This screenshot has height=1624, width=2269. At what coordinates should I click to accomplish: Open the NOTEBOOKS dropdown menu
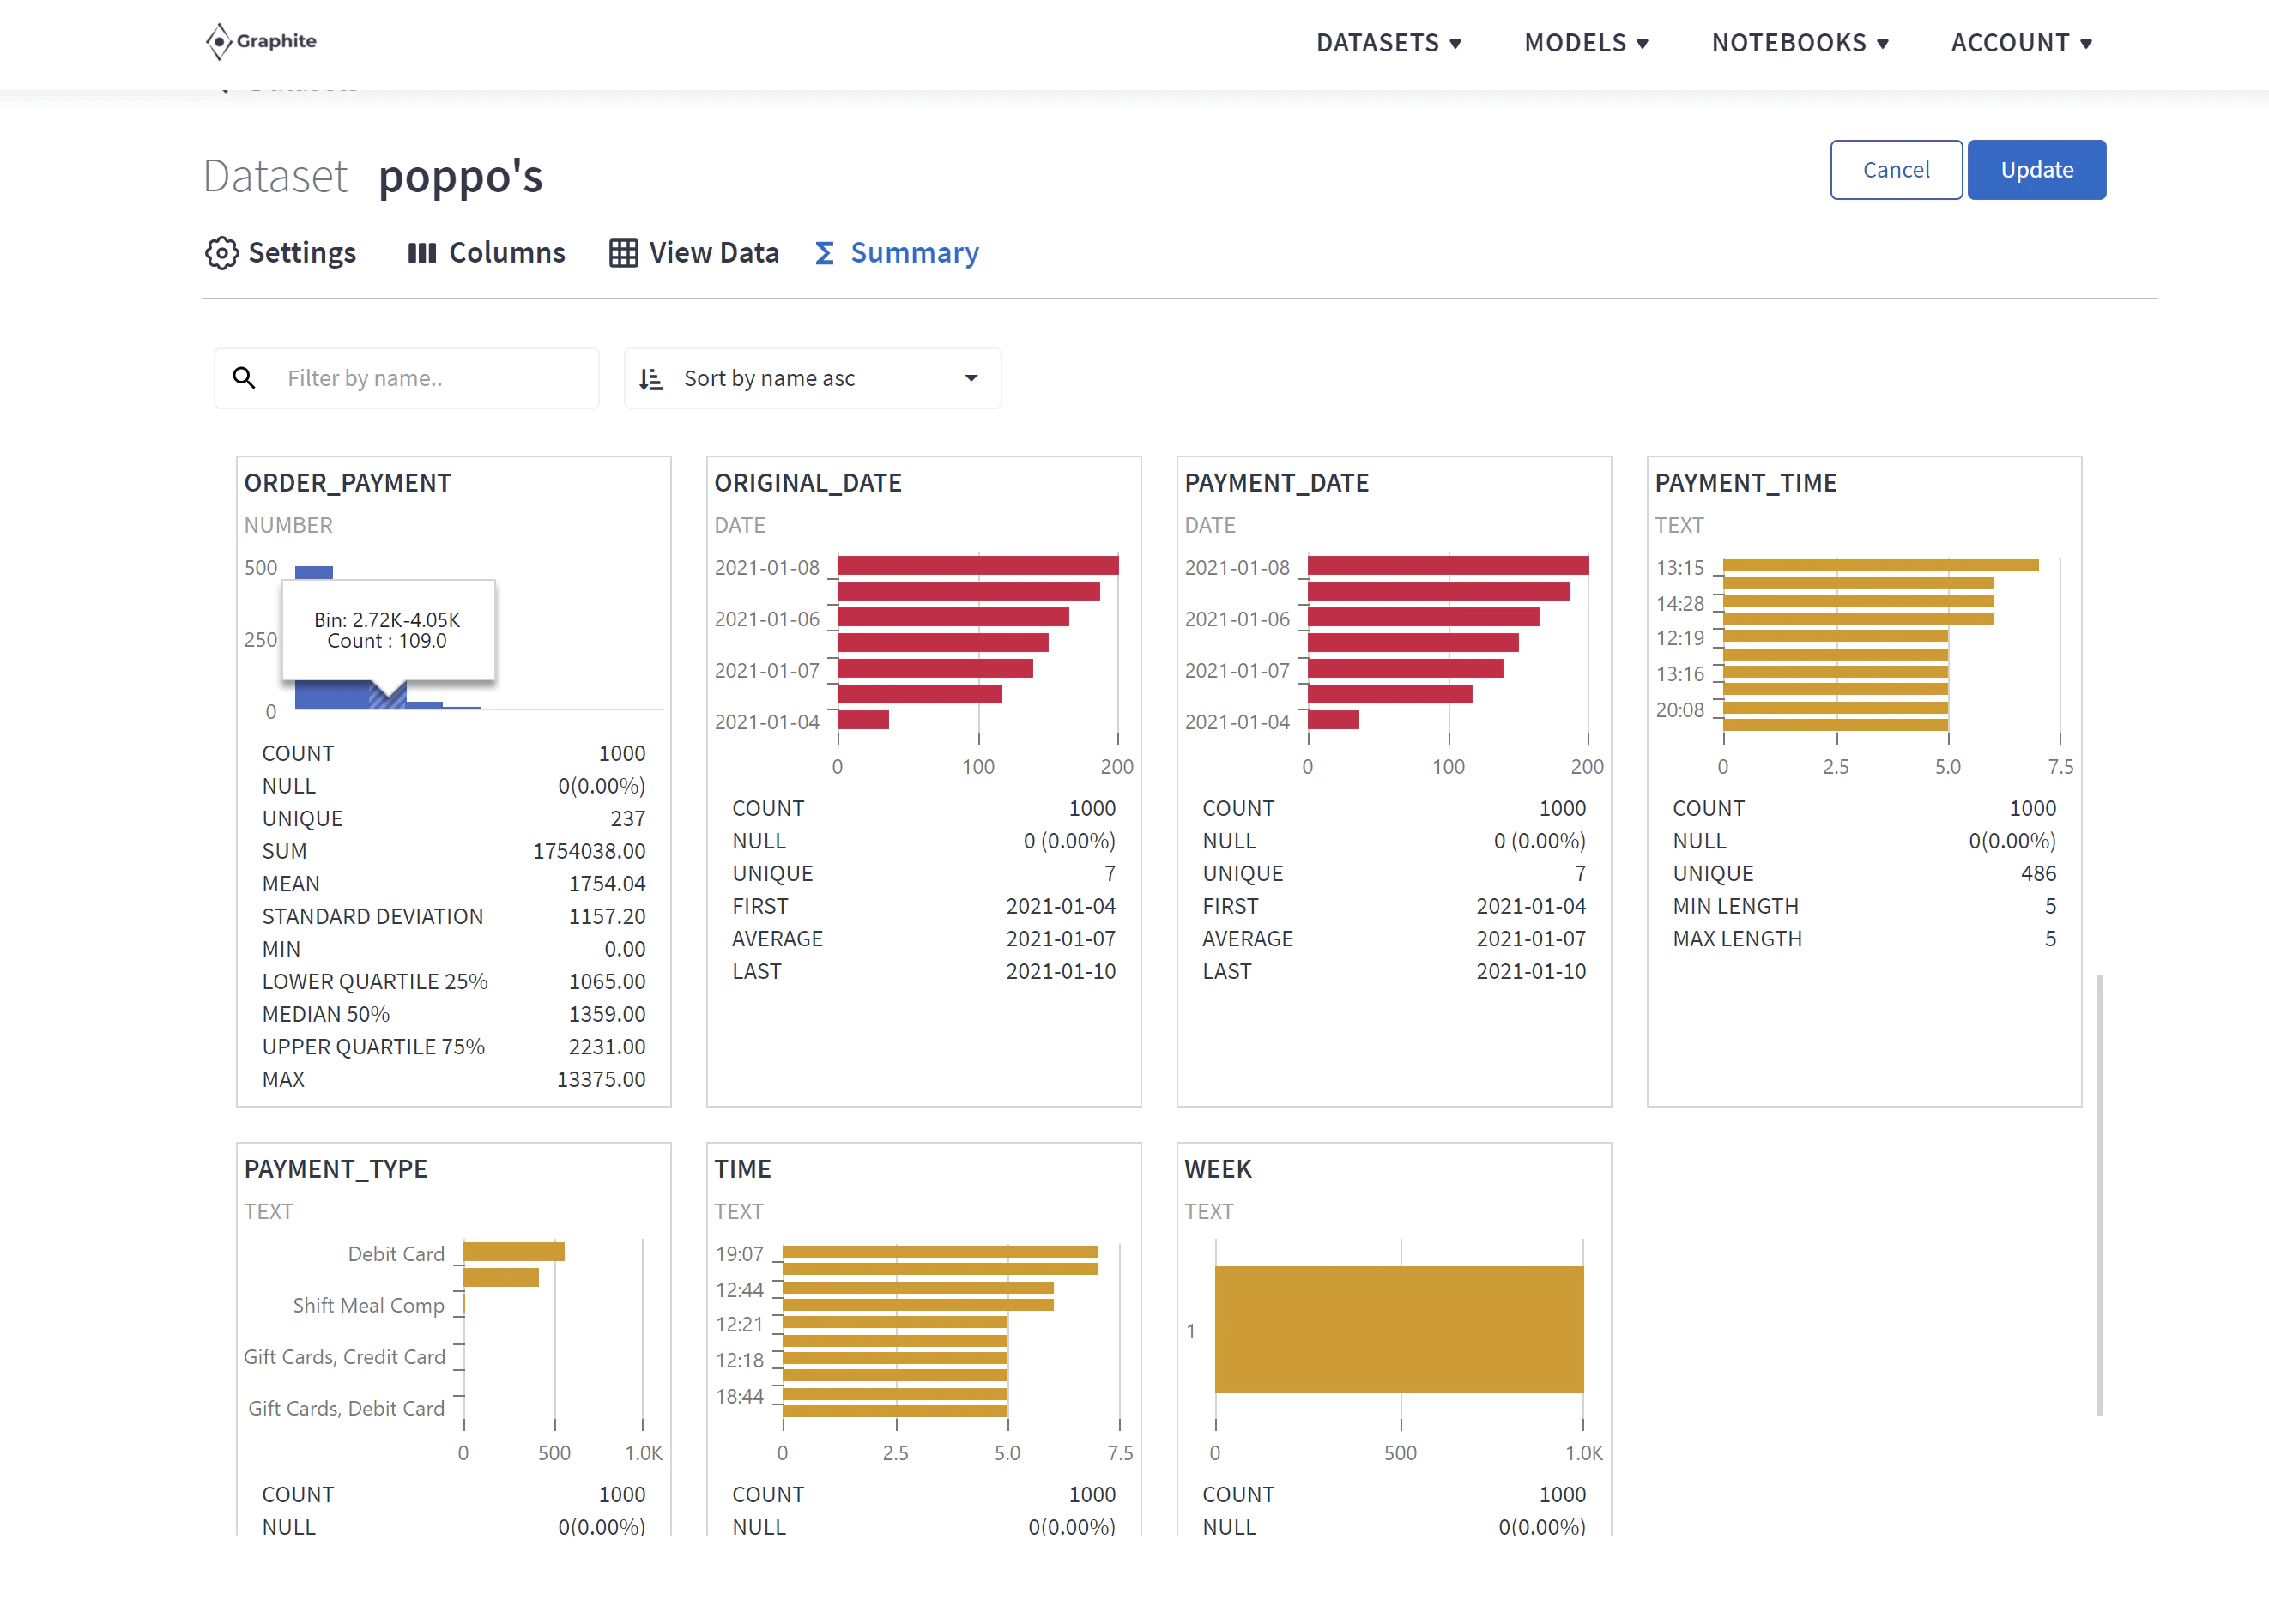tap(1800, 43)
